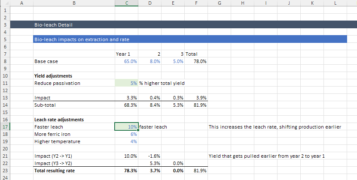Select the base case 65.0% cell
Viewport: 357px width, 180px height.
click(127, 61)
